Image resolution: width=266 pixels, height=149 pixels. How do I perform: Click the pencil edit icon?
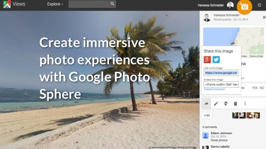pyautogui.click(x=216, y=104)
